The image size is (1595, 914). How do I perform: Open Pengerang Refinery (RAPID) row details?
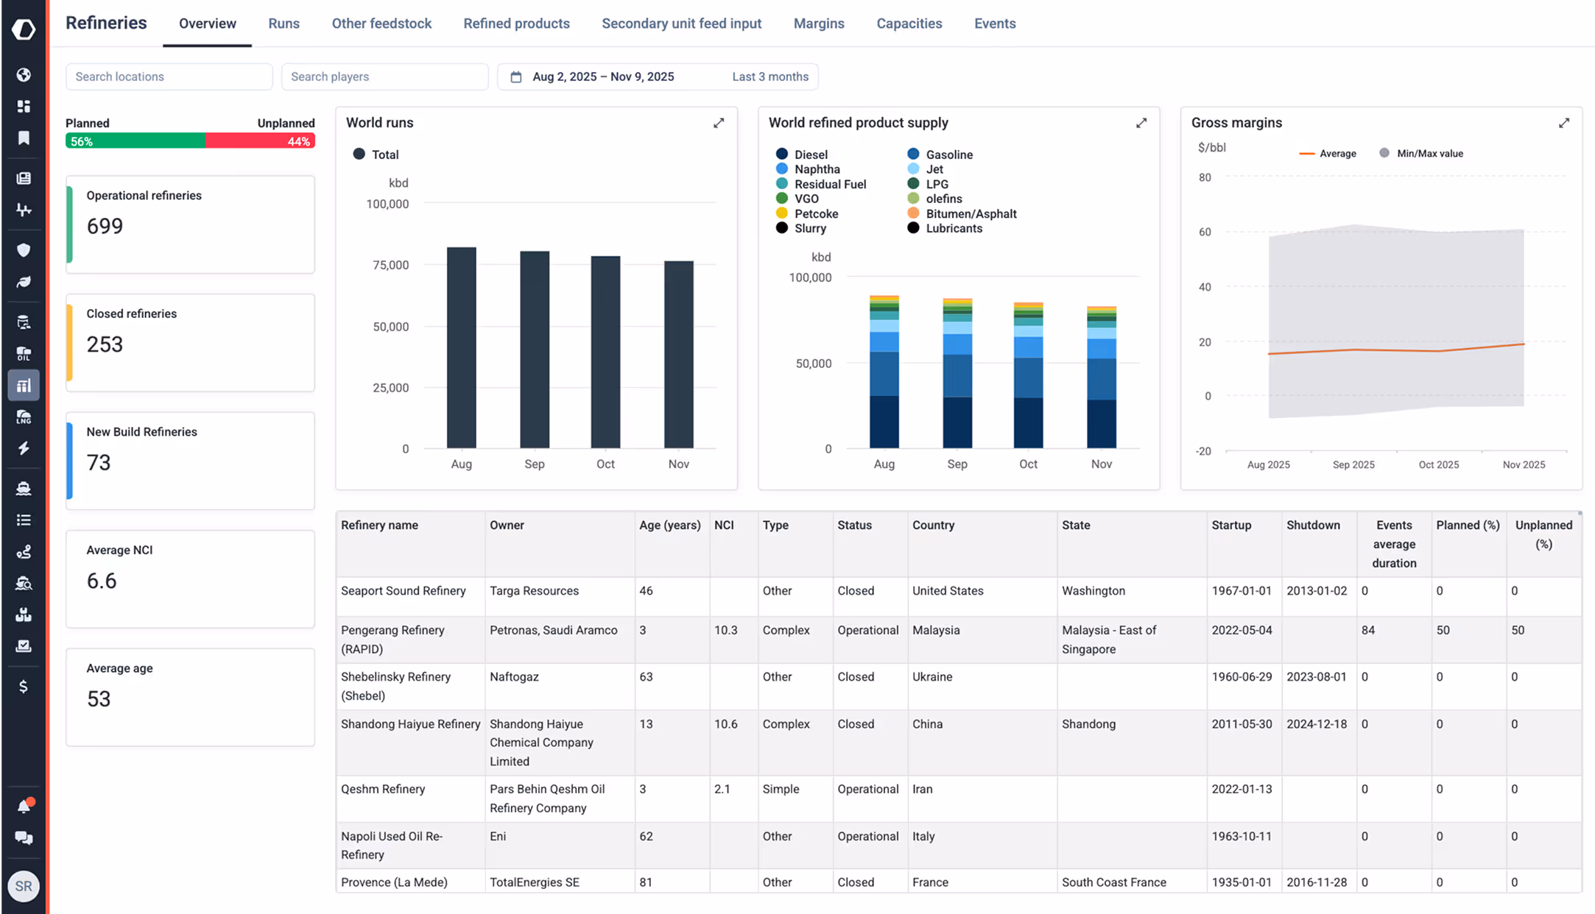pos(392,640)
